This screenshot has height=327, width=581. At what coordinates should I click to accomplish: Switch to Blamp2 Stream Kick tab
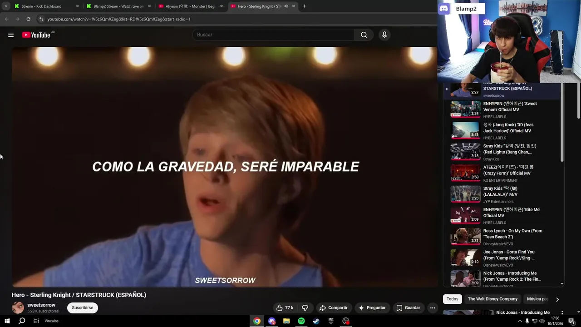pos(118,6)
